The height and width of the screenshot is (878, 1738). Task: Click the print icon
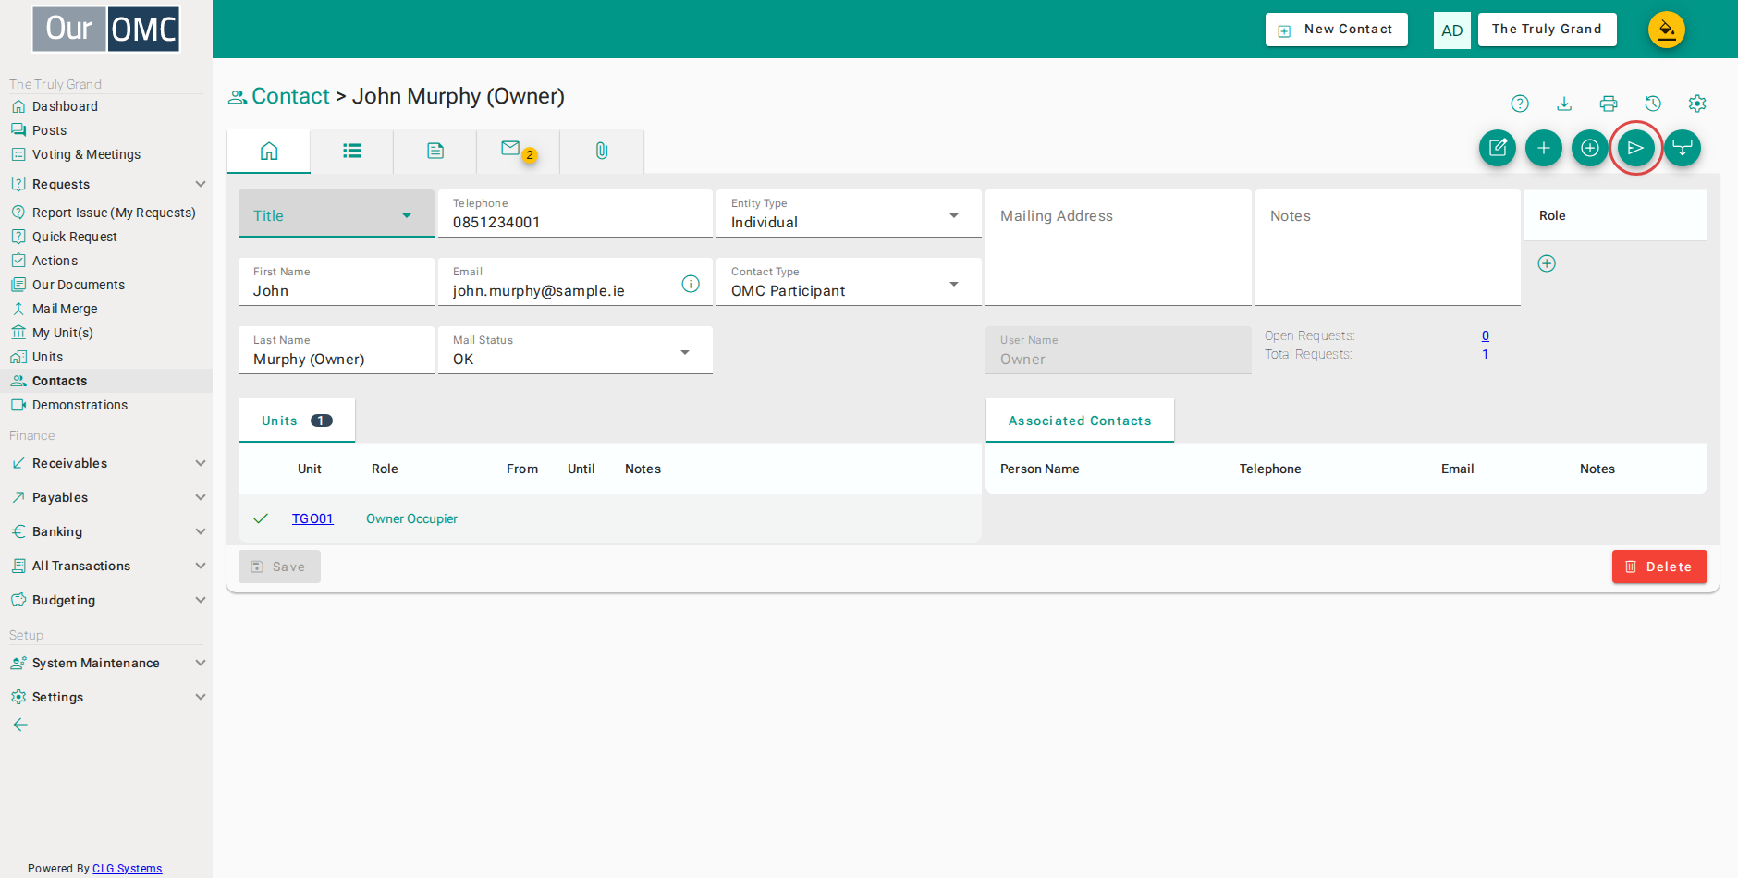click(x=1609, y=104)
